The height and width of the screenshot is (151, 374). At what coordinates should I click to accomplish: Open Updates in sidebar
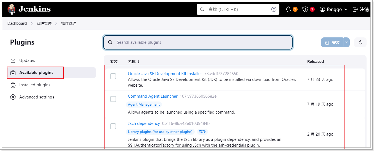click(51, 61)
